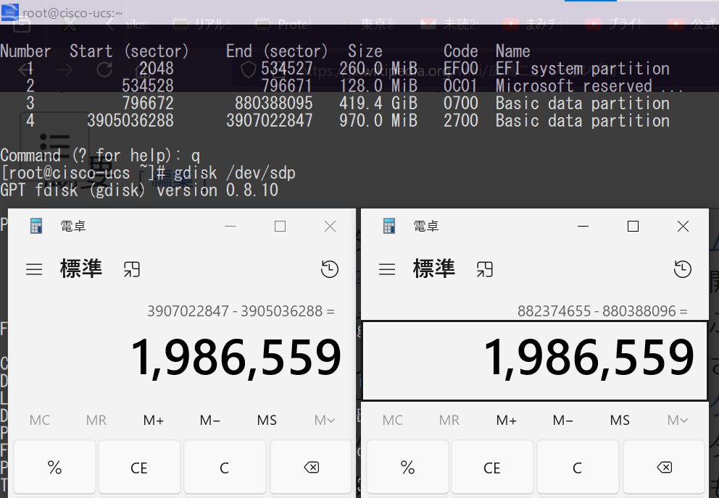Viewport: 719px width, 498px height.
Task: Click MC in left calculator
Action: pyautogui.click(x=40, y=420)
